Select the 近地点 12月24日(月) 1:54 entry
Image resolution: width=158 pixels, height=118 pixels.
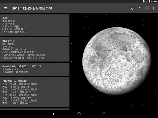point(24,58)
